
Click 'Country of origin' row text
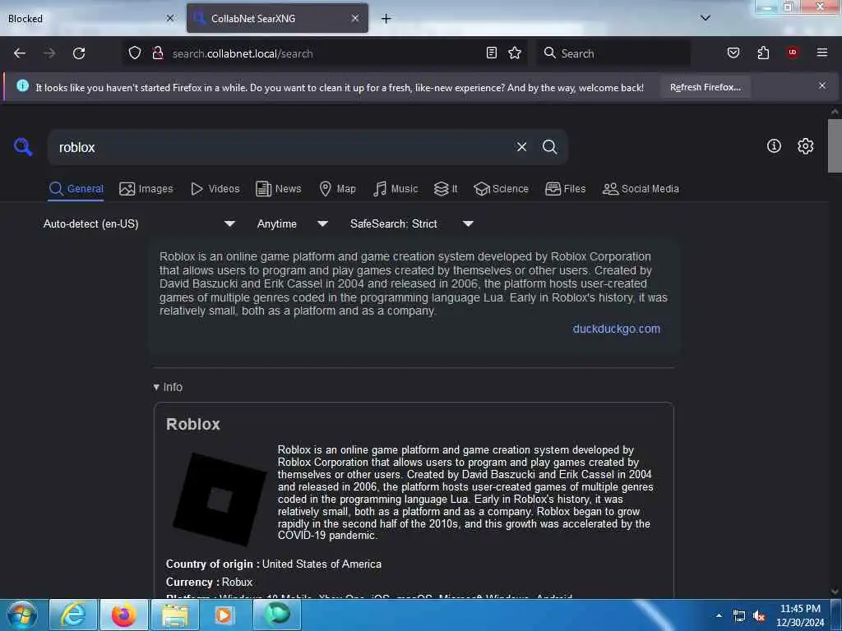click(273, 564)
